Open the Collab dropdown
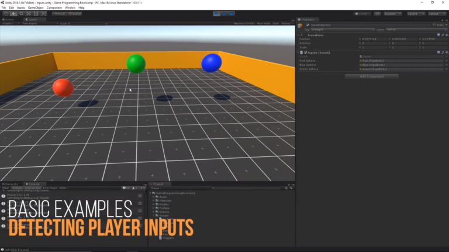This screenshot has width=449, height=252. [362, 14]
